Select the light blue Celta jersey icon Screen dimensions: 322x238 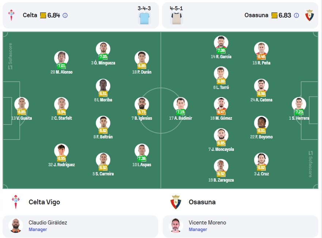(144, 18)
